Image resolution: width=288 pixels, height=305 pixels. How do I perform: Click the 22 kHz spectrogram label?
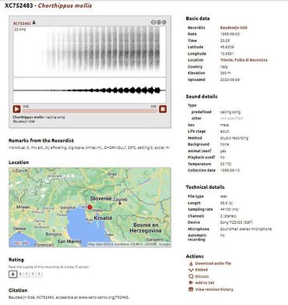20,30
